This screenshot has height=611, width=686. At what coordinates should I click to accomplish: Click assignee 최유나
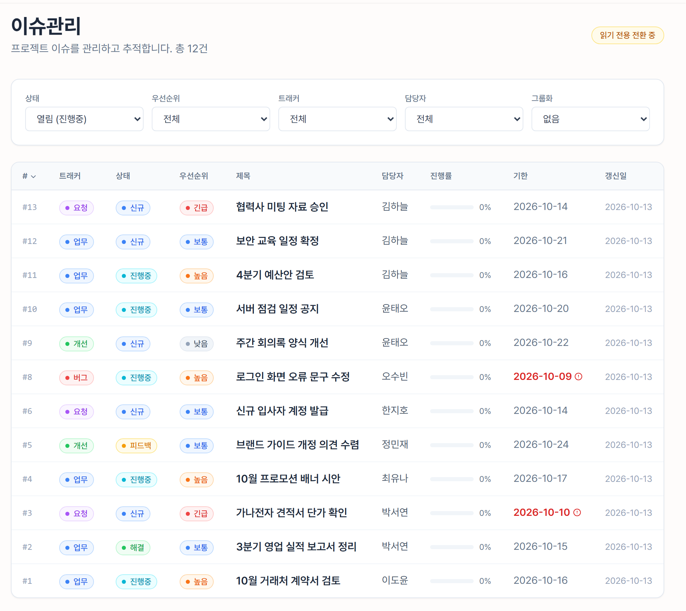(x=395, y=478)
